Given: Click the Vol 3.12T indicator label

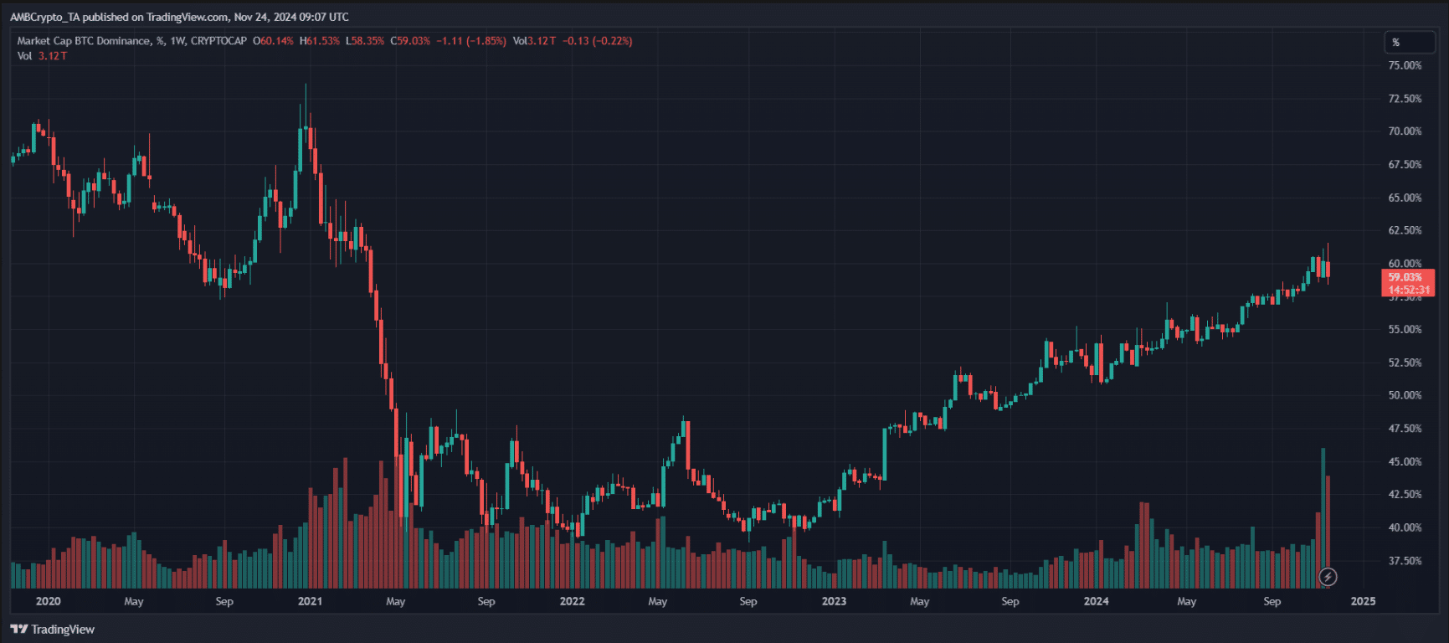Looking at the screenshot, I should (42, 56).
